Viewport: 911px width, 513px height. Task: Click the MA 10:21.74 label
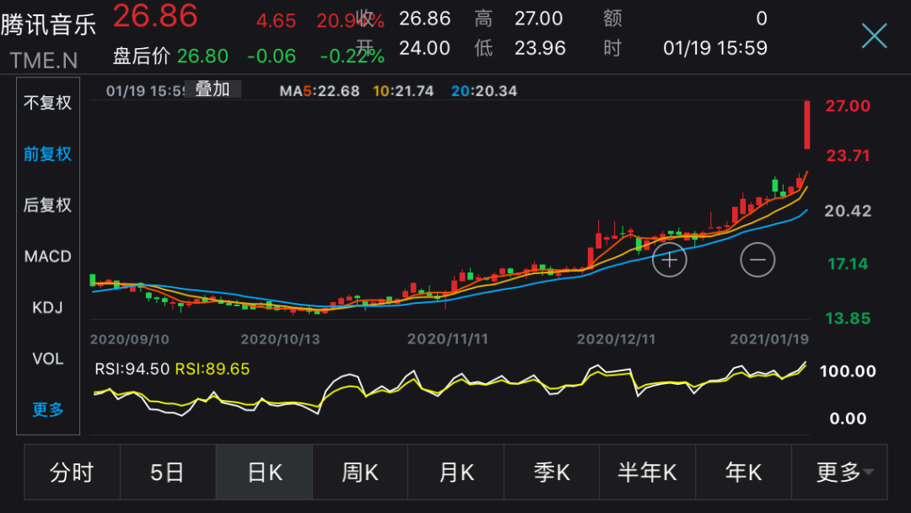(403, 91)
